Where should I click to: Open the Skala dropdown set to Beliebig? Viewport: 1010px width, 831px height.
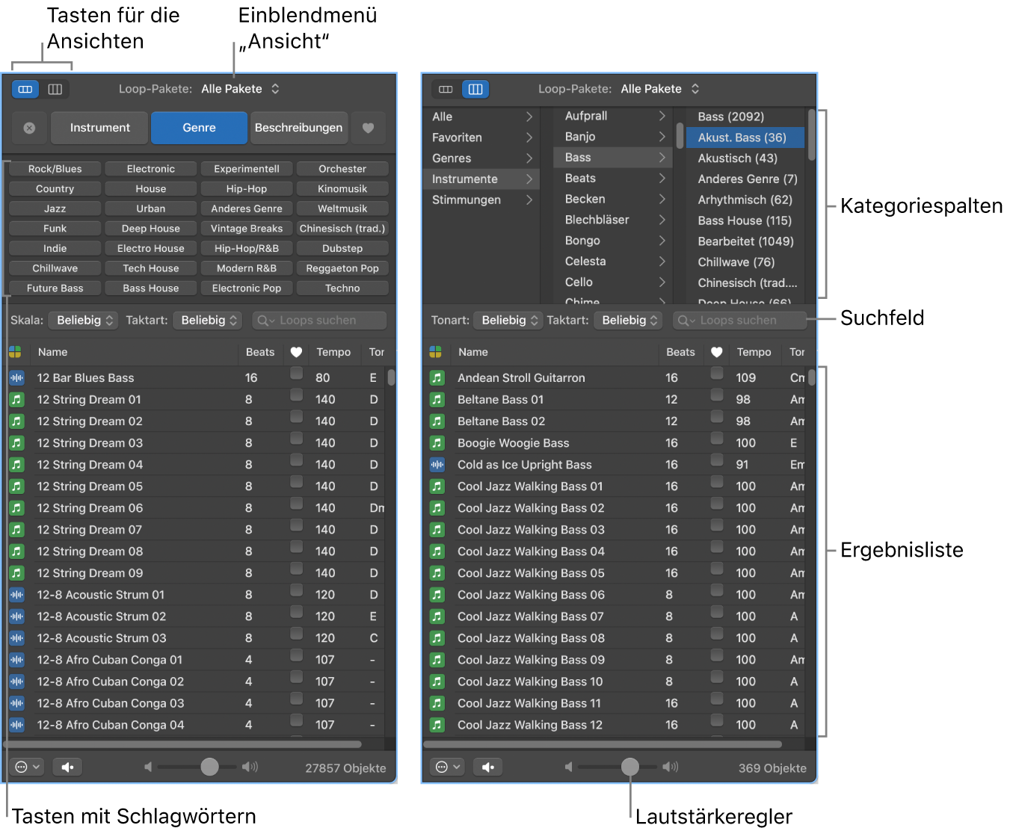[84, 320]
